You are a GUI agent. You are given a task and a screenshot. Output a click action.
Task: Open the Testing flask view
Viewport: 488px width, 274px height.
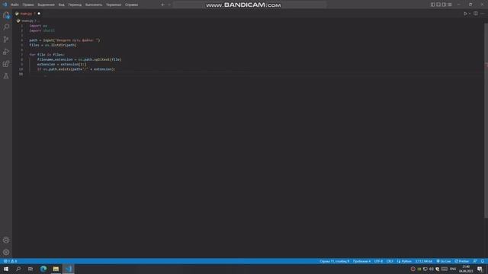6,76
